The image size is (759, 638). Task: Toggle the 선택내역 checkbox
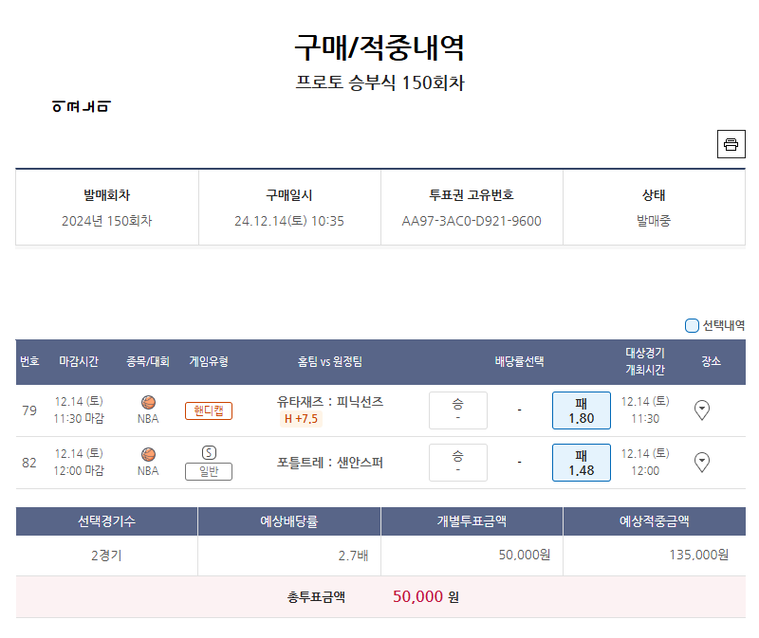pos(692,325)
